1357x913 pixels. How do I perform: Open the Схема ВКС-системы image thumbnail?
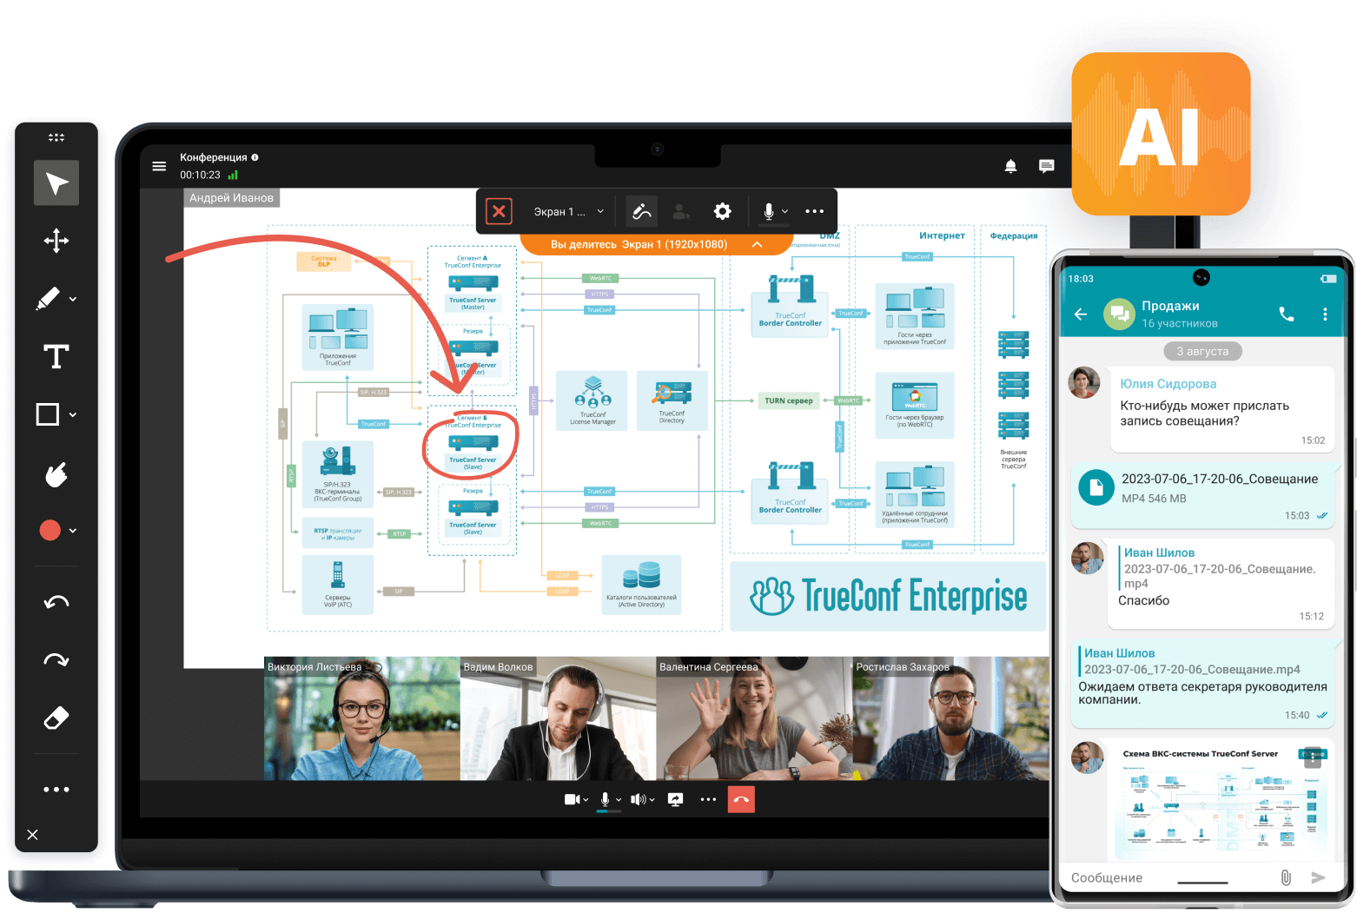click(1221, 801)
